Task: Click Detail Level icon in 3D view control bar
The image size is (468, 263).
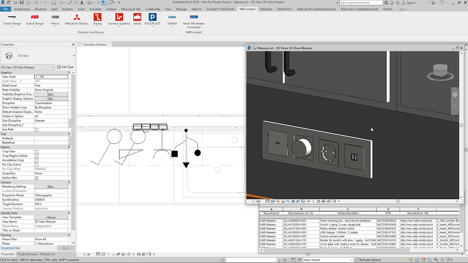Action: (x=267, y=201)
